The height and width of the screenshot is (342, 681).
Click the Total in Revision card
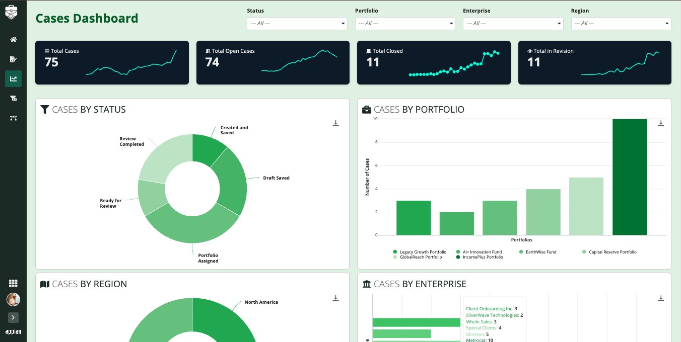tap(595, 62)
